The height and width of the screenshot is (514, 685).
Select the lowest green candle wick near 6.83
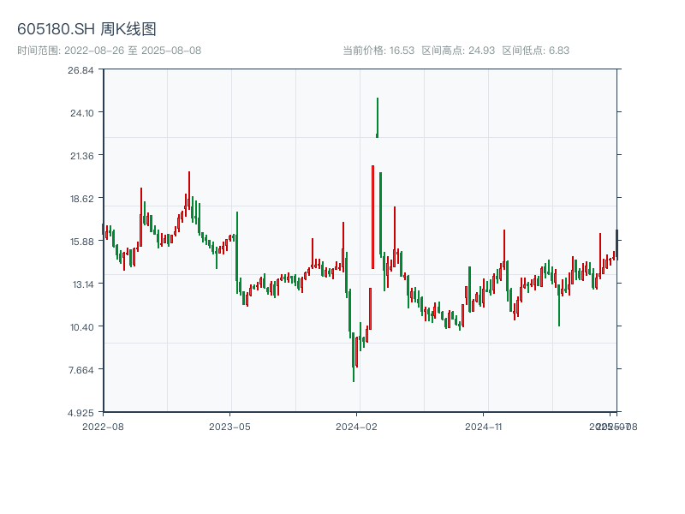[x=354, y=356]
